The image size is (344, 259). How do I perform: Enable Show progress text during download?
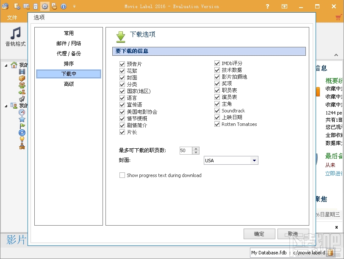pyautogui.click(x=122, y=175)
